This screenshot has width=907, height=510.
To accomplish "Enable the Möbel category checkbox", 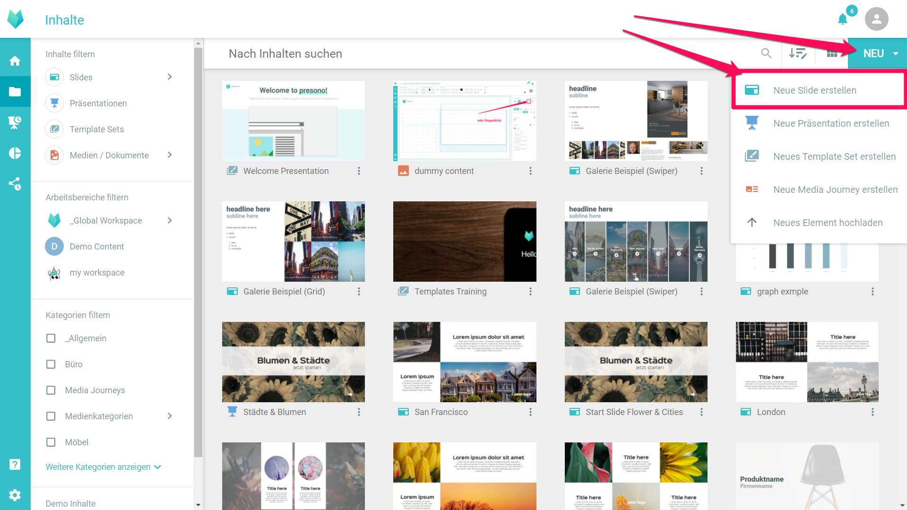I will pos(51,442).
